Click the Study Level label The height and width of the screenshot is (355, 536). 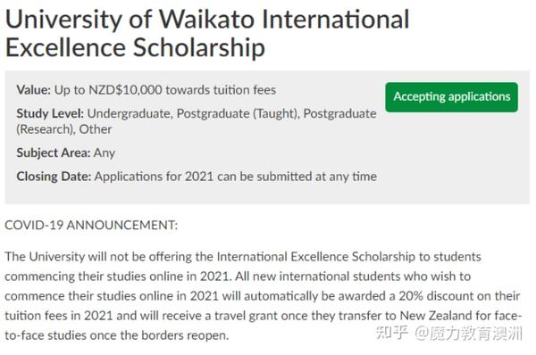50,113
